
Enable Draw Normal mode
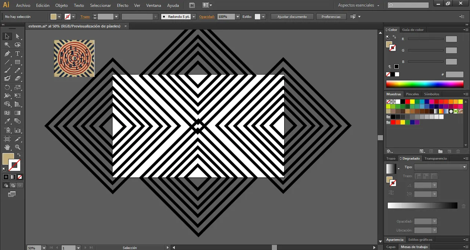pos(6,185)
